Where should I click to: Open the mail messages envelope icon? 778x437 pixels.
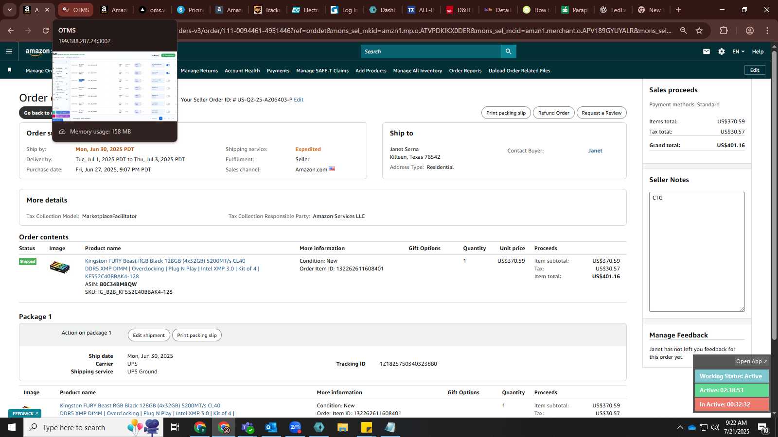click(707, 51)
